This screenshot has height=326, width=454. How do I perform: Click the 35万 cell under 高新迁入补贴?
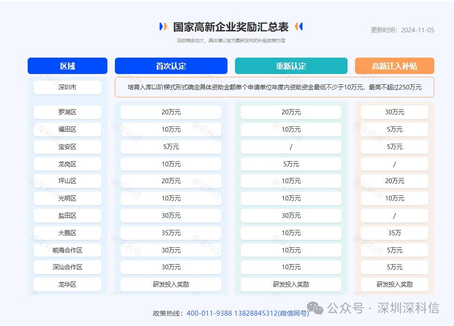(x=394, y=233)
